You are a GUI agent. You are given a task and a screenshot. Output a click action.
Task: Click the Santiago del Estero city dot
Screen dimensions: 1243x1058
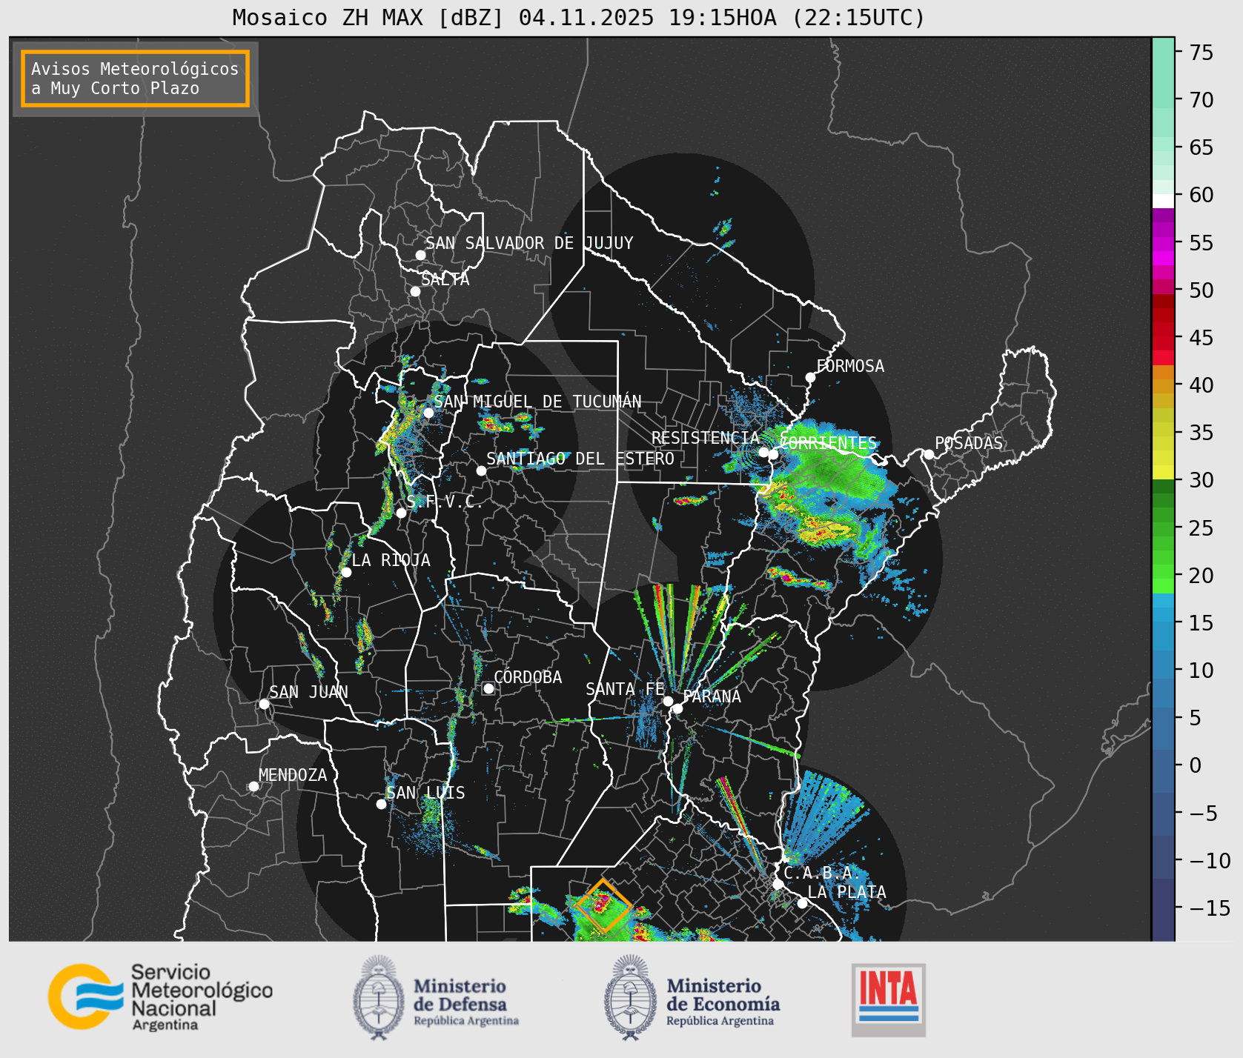click(x=481, y=470)
